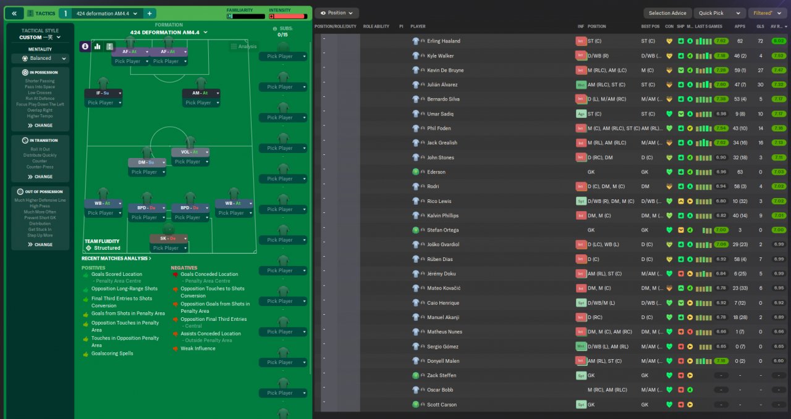
Task: Open the Balanced mentality dropdown
Action: pos(40,58)
